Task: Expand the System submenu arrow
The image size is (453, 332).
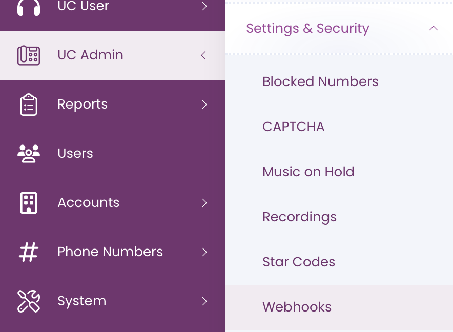Action: (x=204, y=301)
